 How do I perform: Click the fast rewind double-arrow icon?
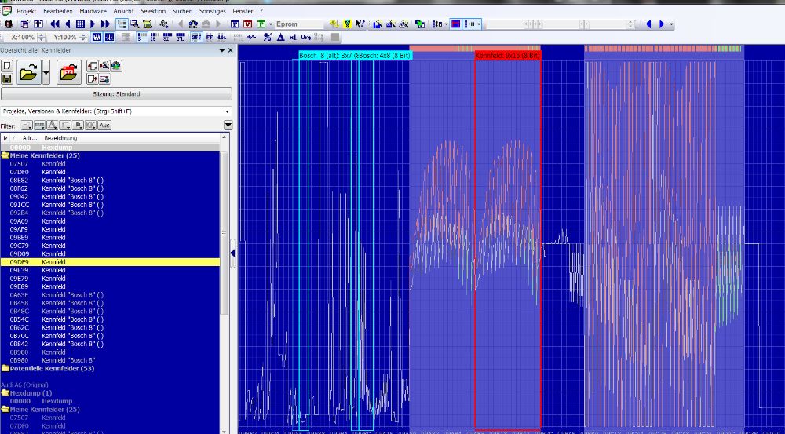[55, 24]
